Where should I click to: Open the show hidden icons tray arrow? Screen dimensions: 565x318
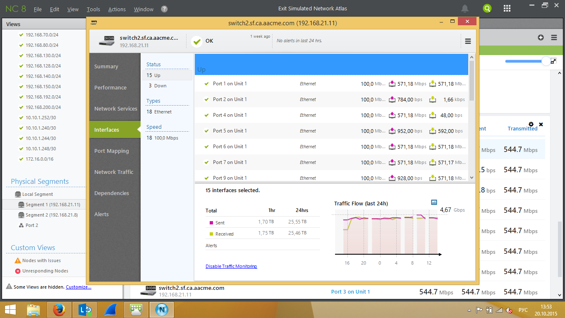click(469, 309)
